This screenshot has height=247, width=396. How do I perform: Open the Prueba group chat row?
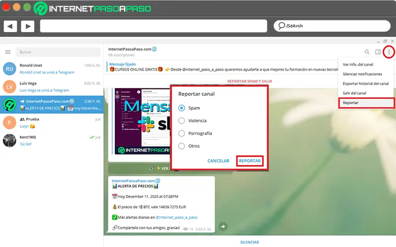coord(52,123)
